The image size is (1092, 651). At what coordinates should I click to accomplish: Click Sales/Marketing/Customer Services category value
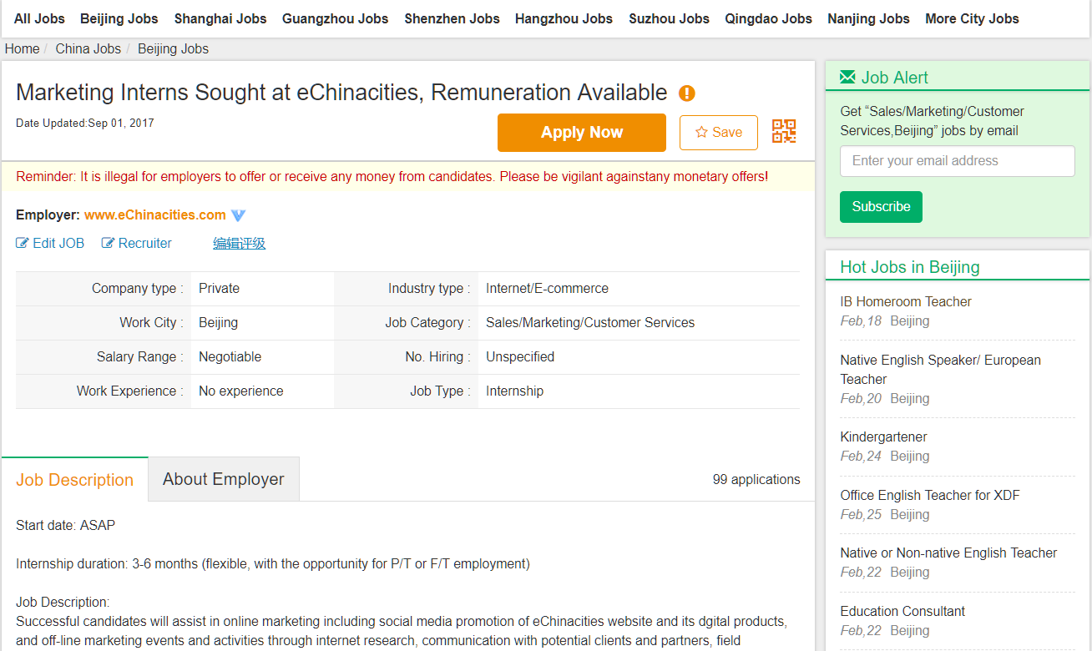coord(590,323)
